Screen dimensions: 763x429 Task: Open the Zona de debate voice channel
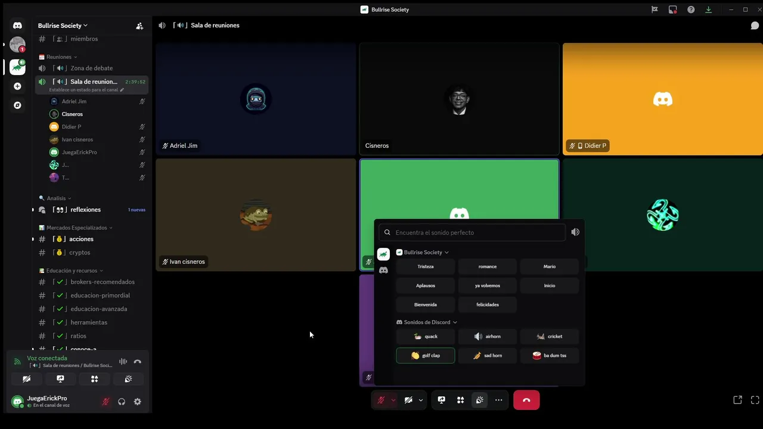(91, 68)
